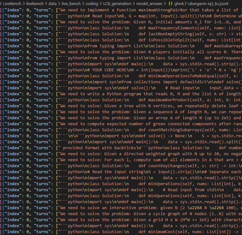
Task: Click the line with 'array A of length N (up to 2e5)'
Action: [x=121, y=118]
